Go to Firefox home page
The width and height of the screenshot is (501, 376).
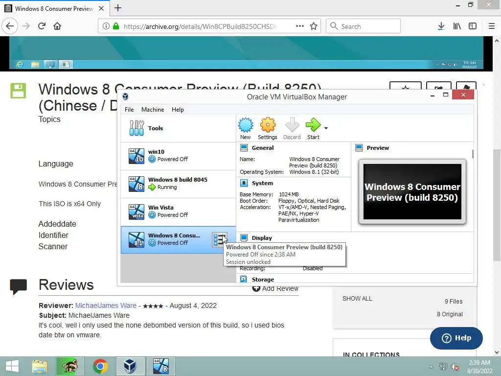point(57,26)
